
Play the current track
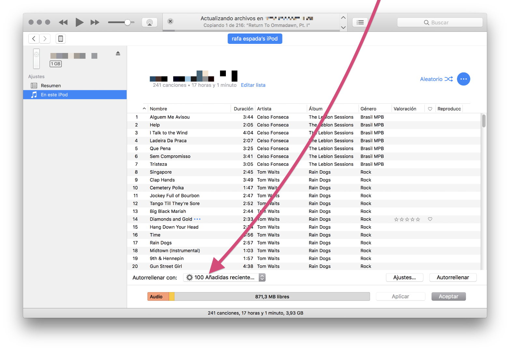click(79, 22)
